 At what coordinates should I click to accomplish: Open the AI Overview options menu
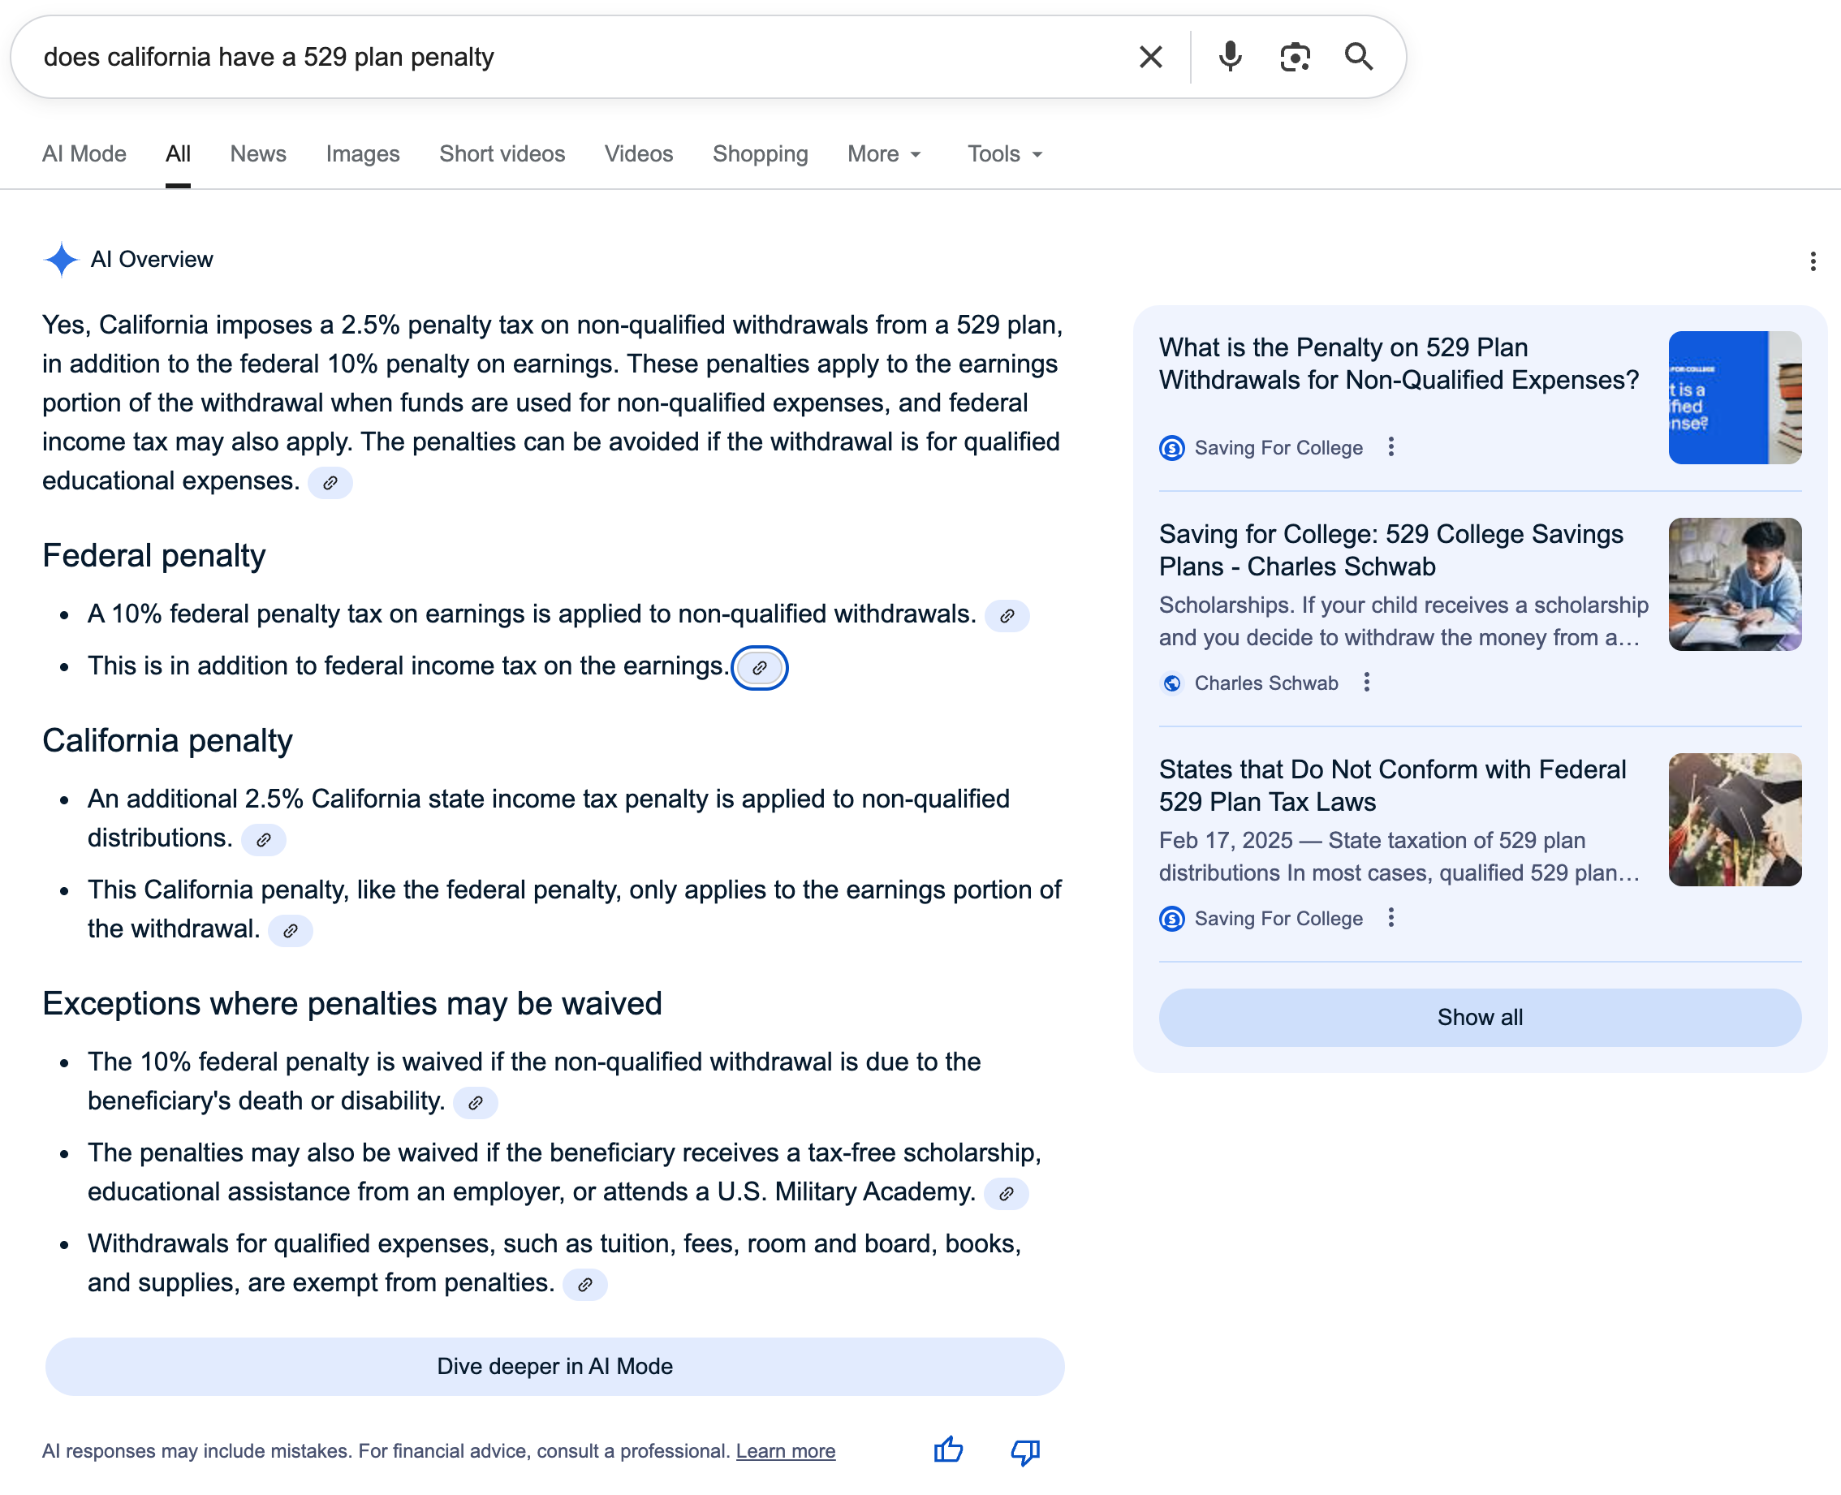pos(1813,261)
